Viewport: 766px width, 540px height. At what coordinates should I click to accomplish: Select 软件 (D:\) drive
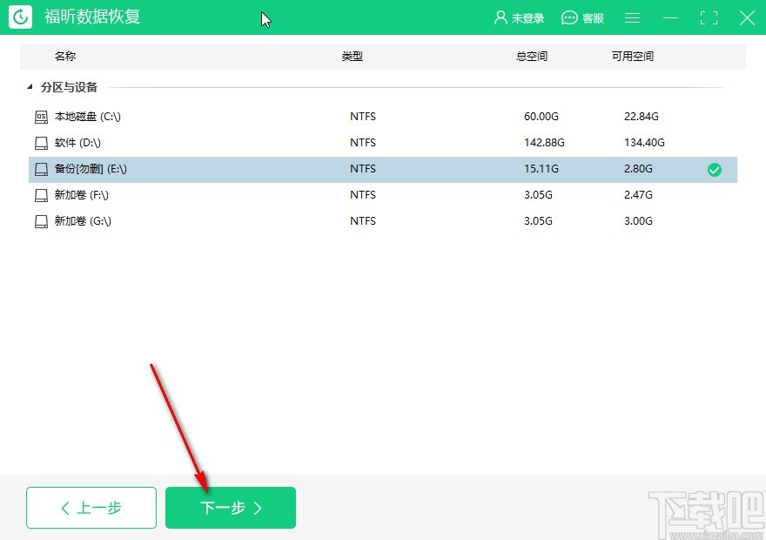382,143
